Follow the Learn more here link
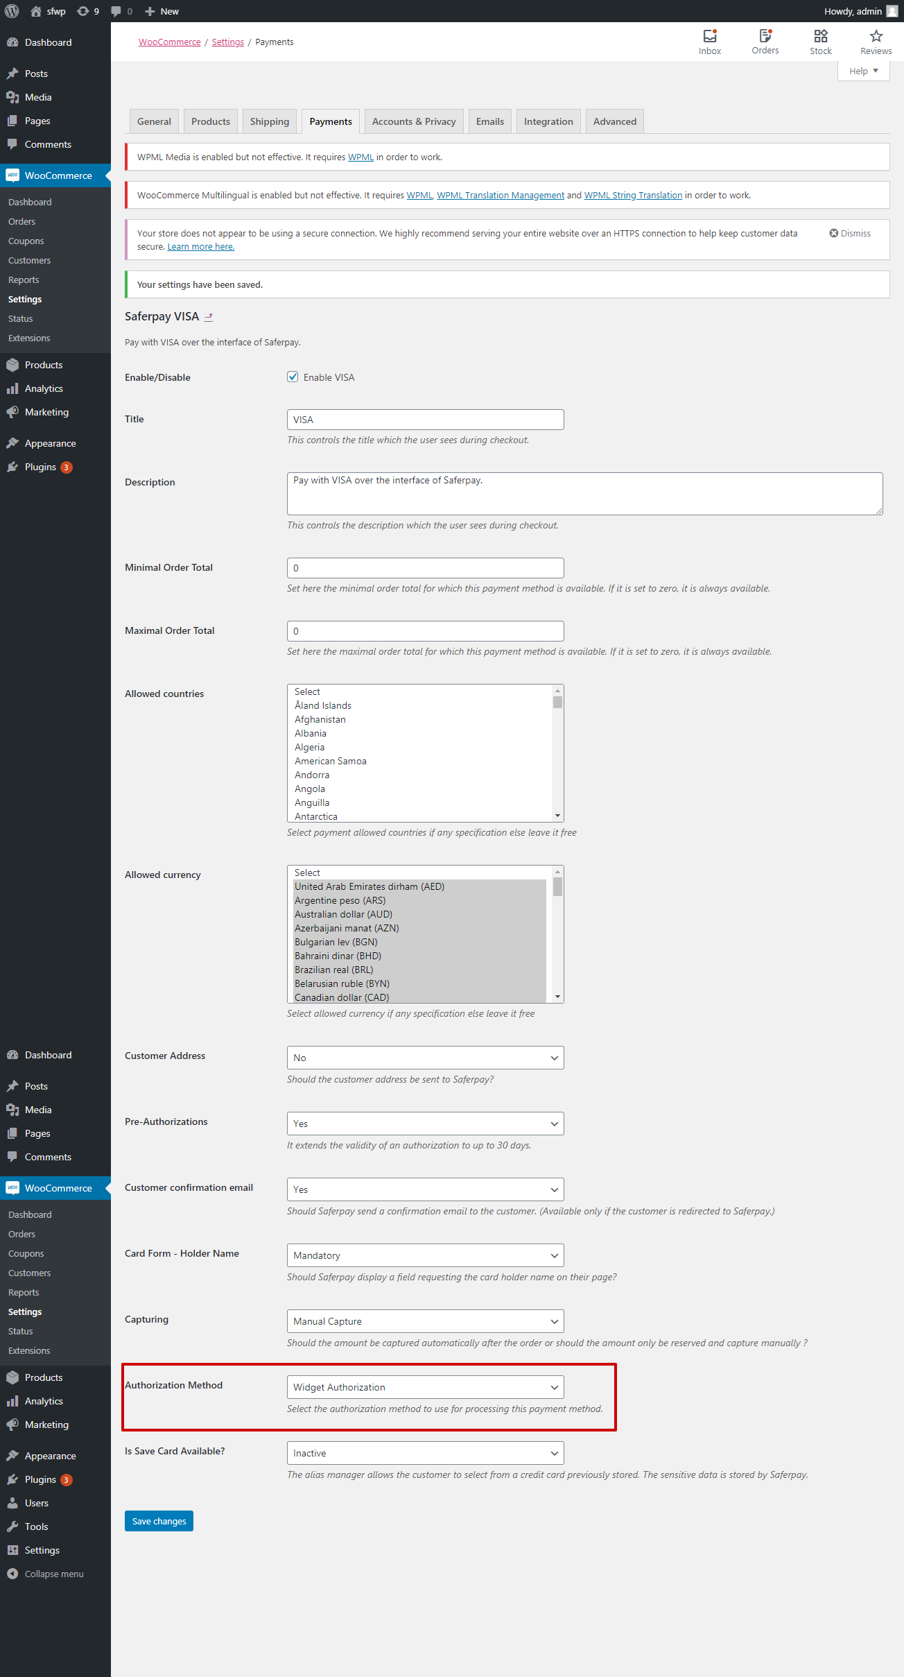 pos(200,247)
